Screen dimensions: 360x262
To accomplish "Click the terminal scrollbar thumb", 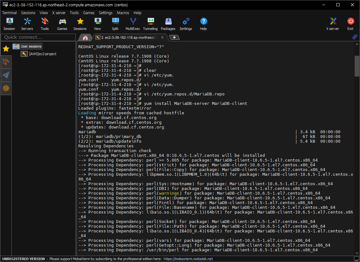I will click(357, 66).
